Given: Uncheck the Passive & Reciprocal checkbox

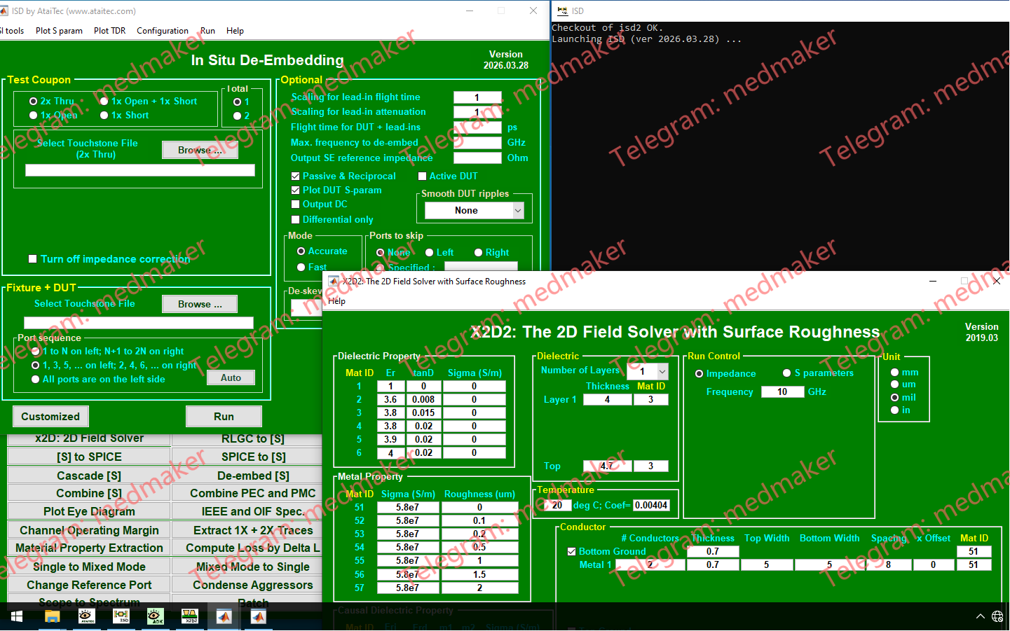Looking at the screenshot, I should 296,176.
